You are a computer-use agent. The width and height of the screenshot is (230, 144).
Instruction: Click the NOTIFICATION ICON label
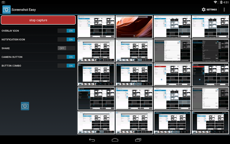click(x=13, y=40)
